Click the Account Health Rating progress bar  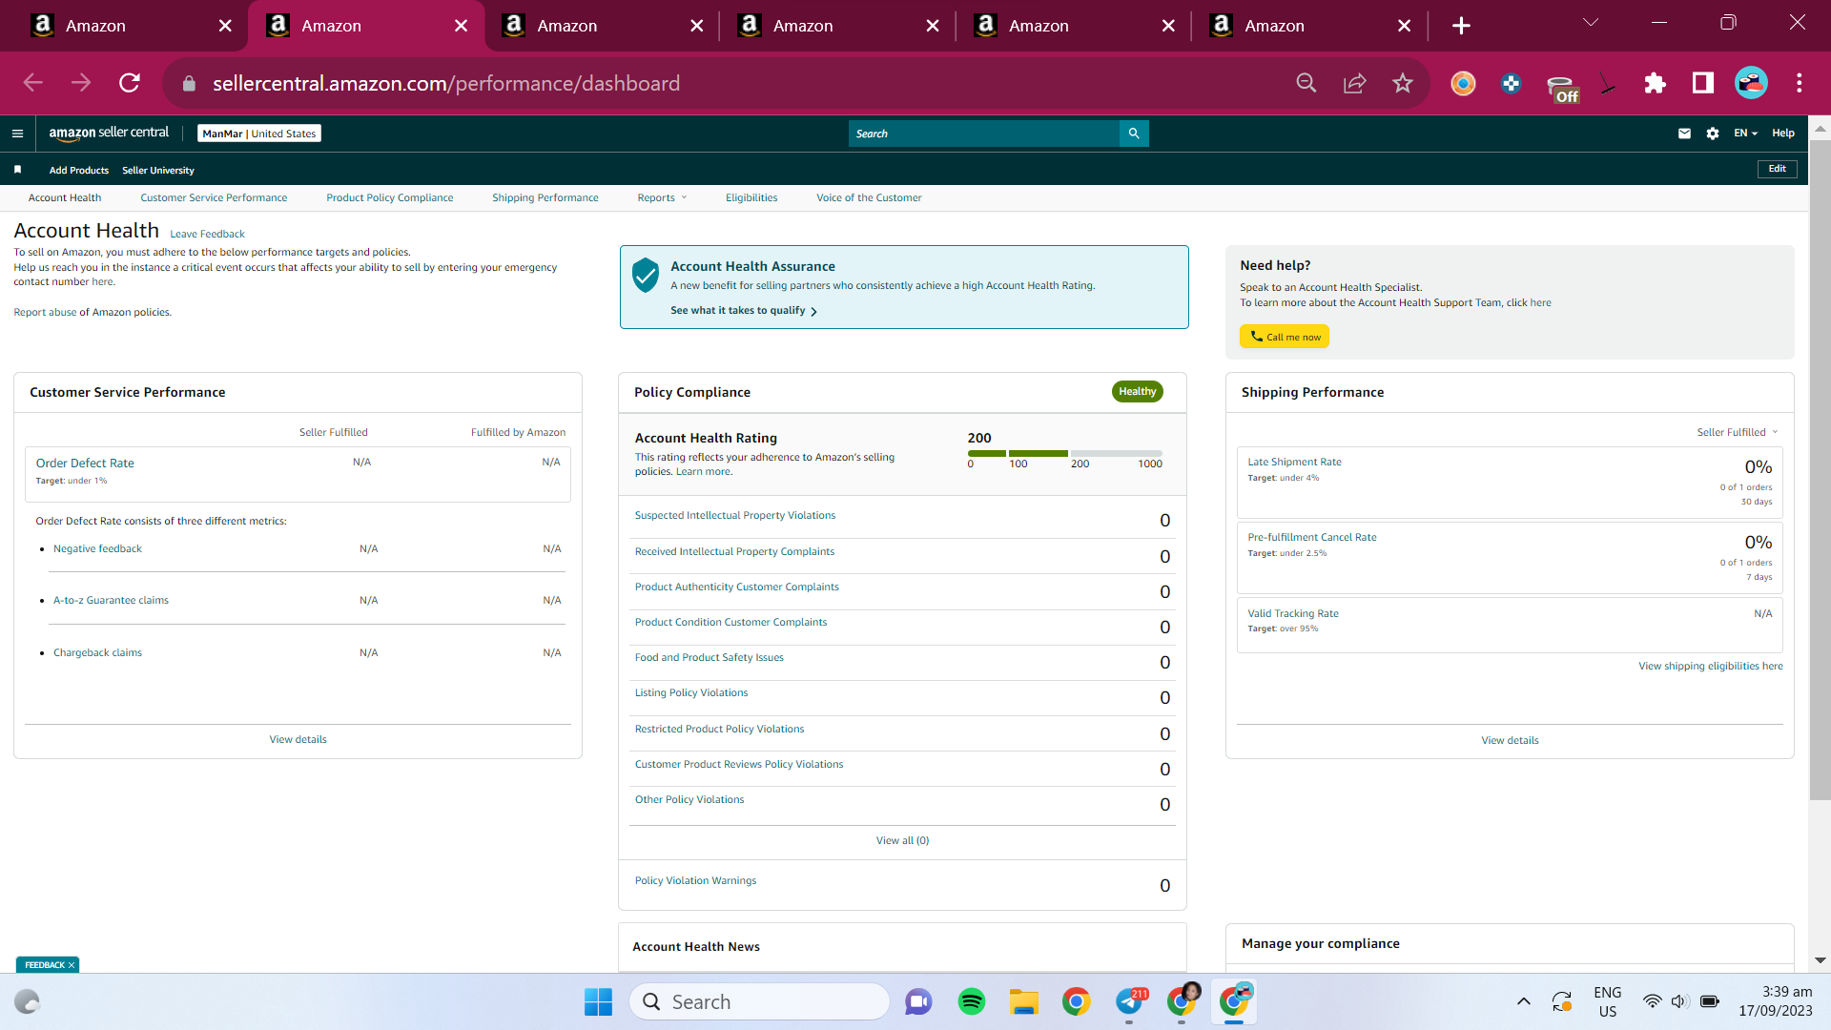tap(1065, 453)
